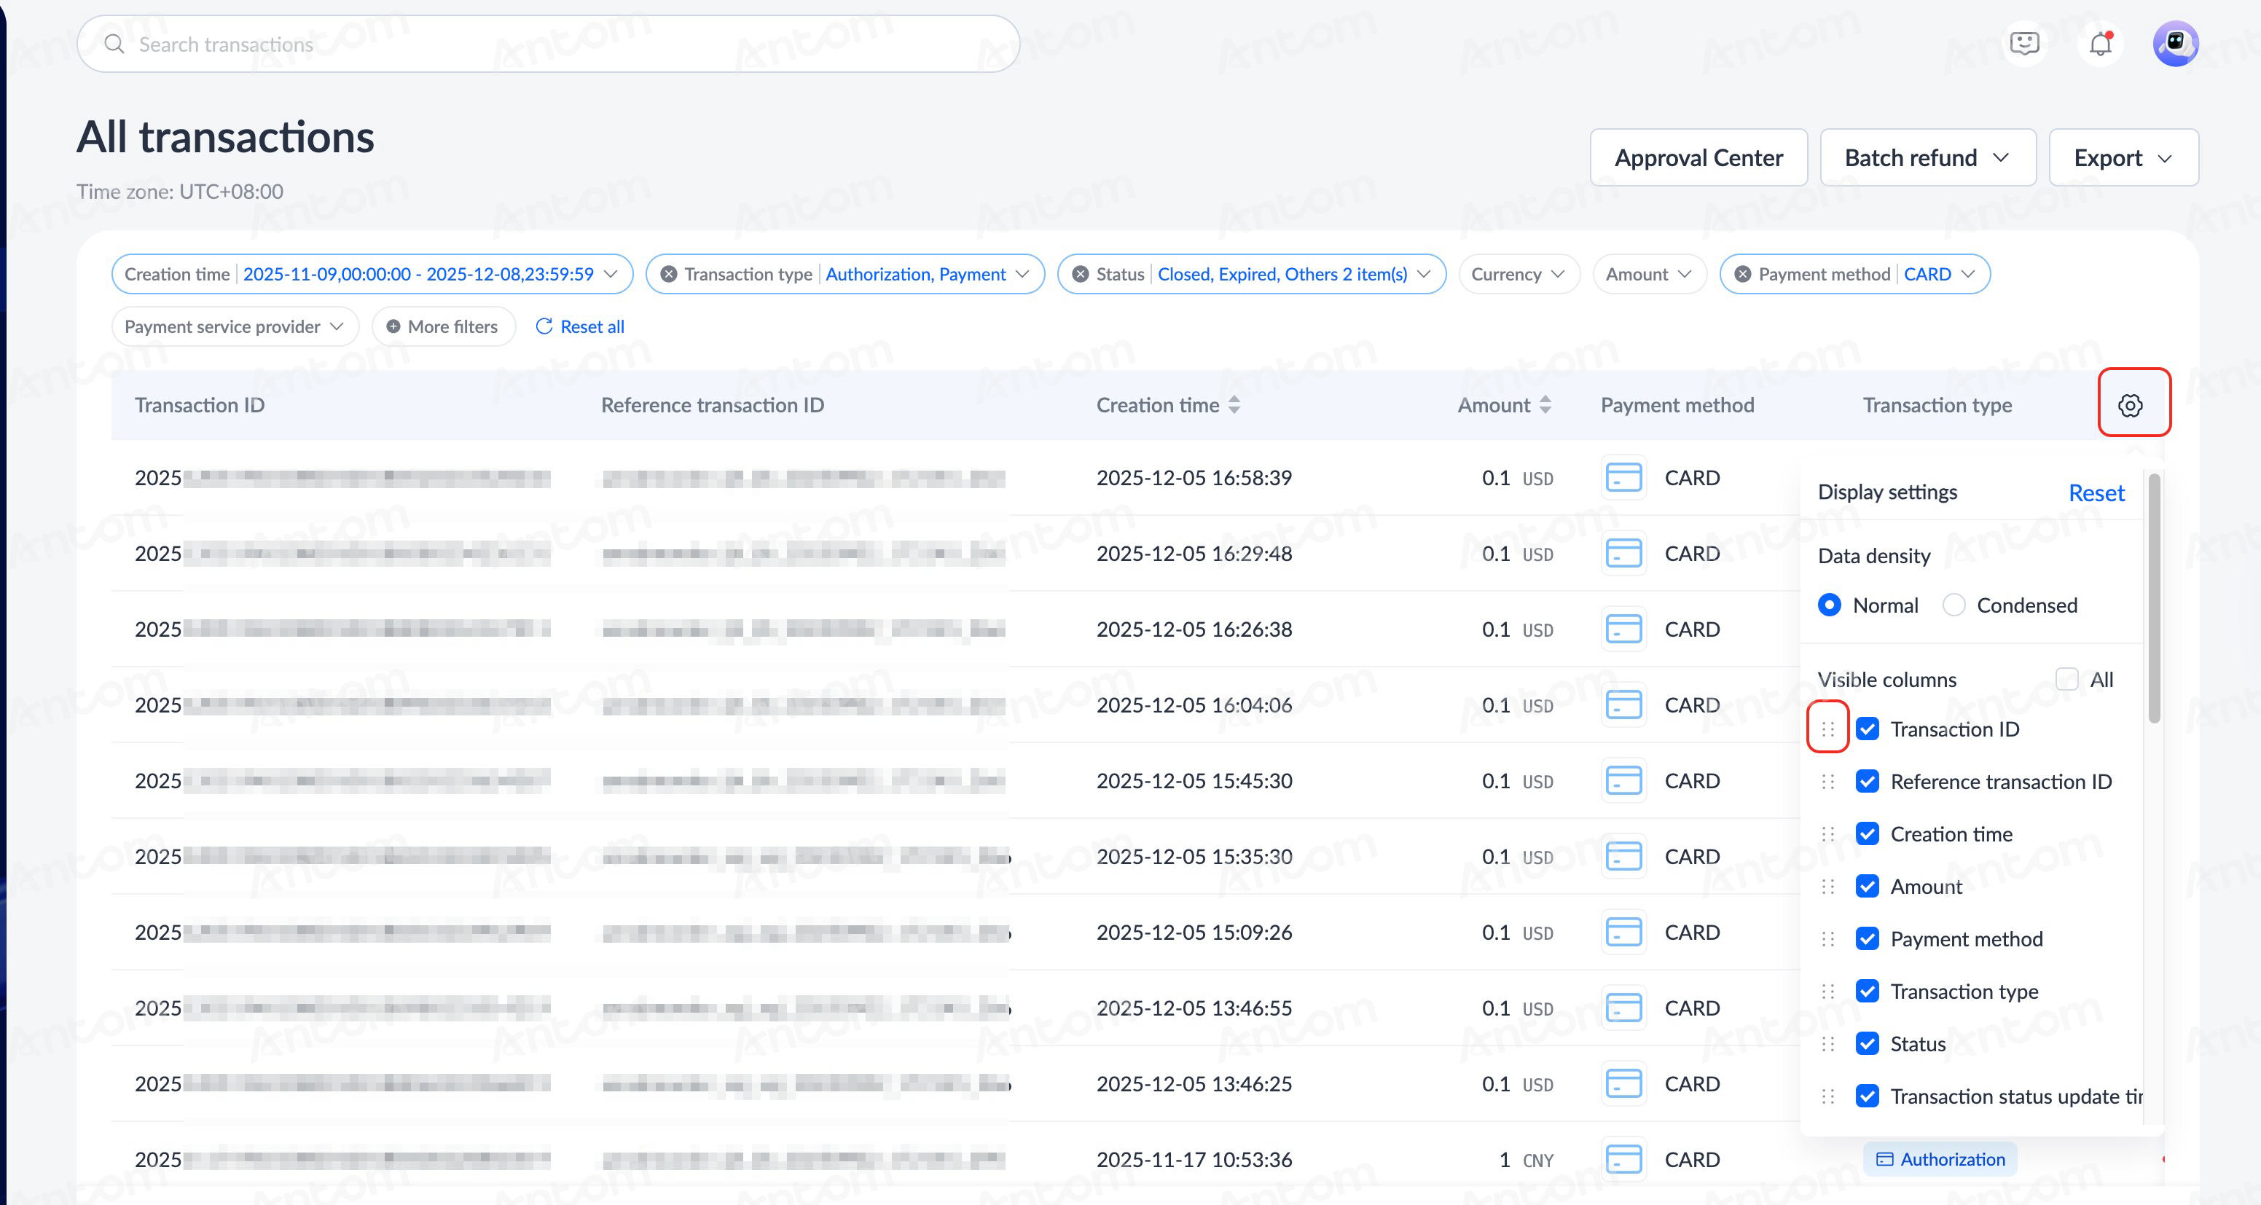Uncheck the Transaction ID column checkbox
Image resolution: width=2261 pixels, height=1205 pixels.
point(1867,729)
